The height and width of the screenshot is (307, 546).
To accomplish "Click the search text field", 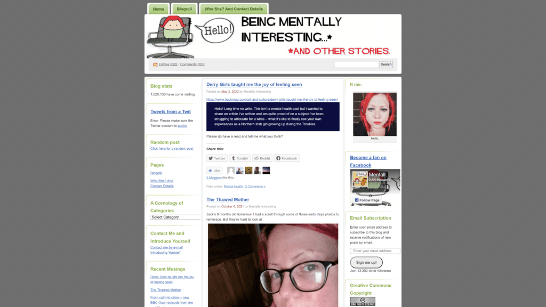I will click(x=357, y=64).
